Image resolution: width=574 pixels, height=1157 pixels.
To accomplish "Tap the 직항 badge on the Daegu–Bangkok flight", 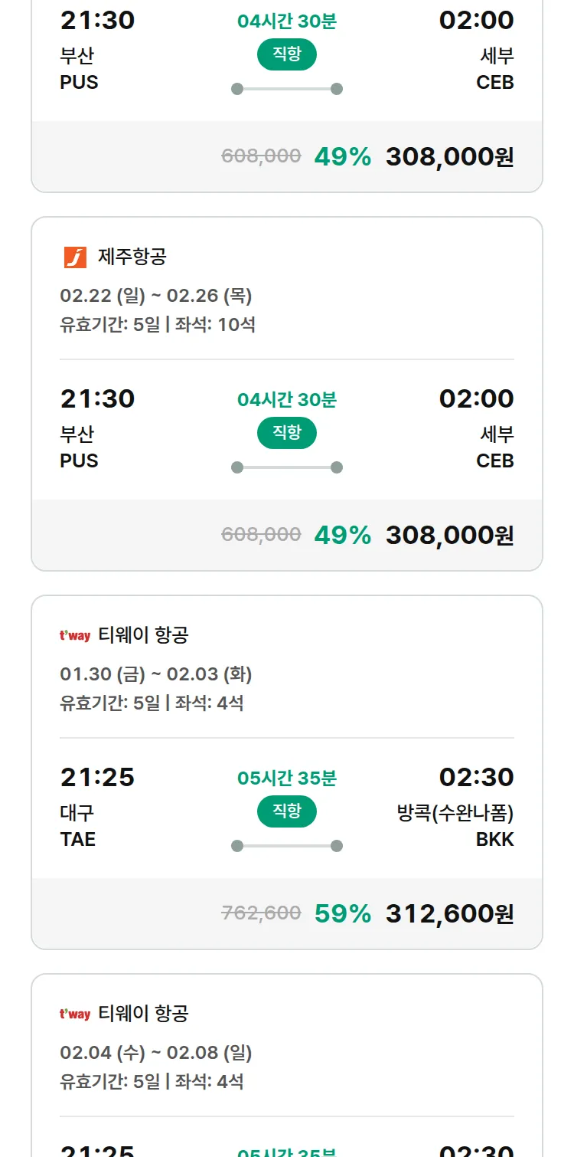I will coord(287,811).
